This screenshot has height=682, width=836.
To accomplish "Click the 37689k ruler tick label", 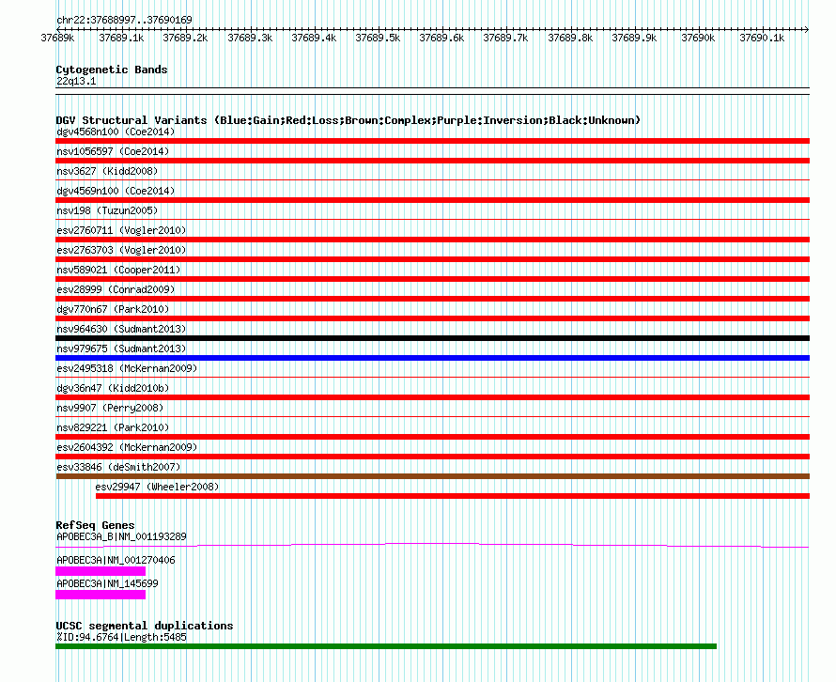I will 57,38.
